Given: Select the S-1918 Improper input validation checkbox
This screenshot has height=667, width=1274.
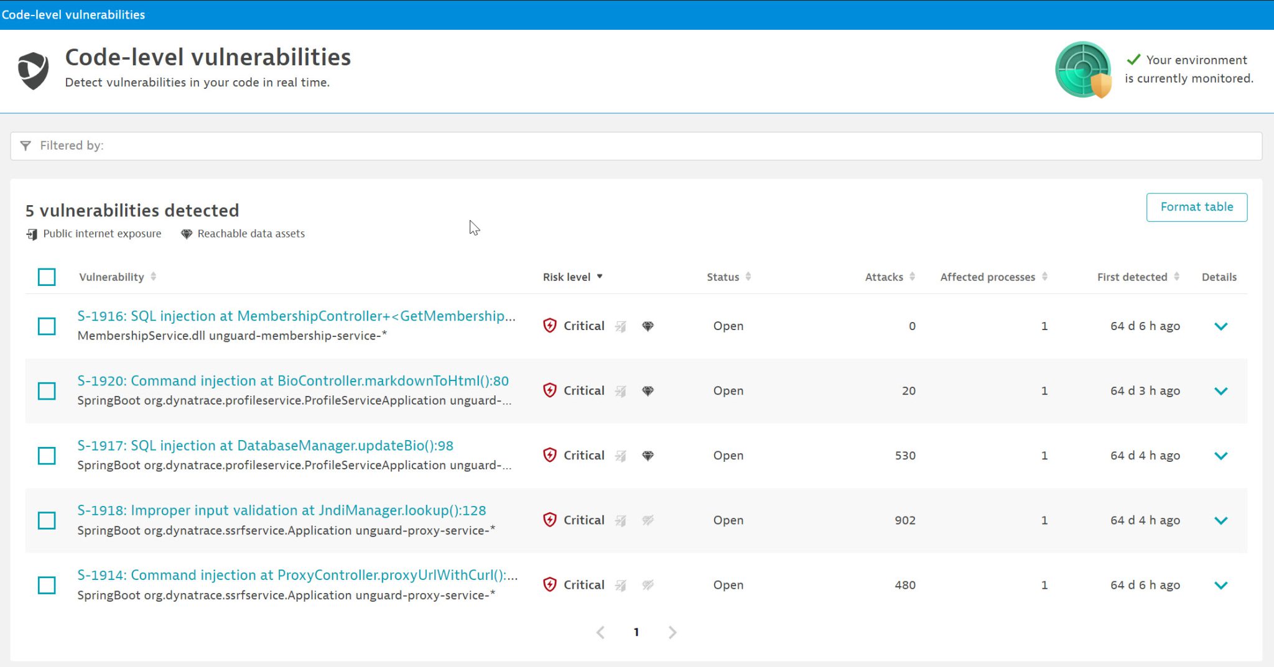Looking at the screenshot, I should [x=47, y=520].
